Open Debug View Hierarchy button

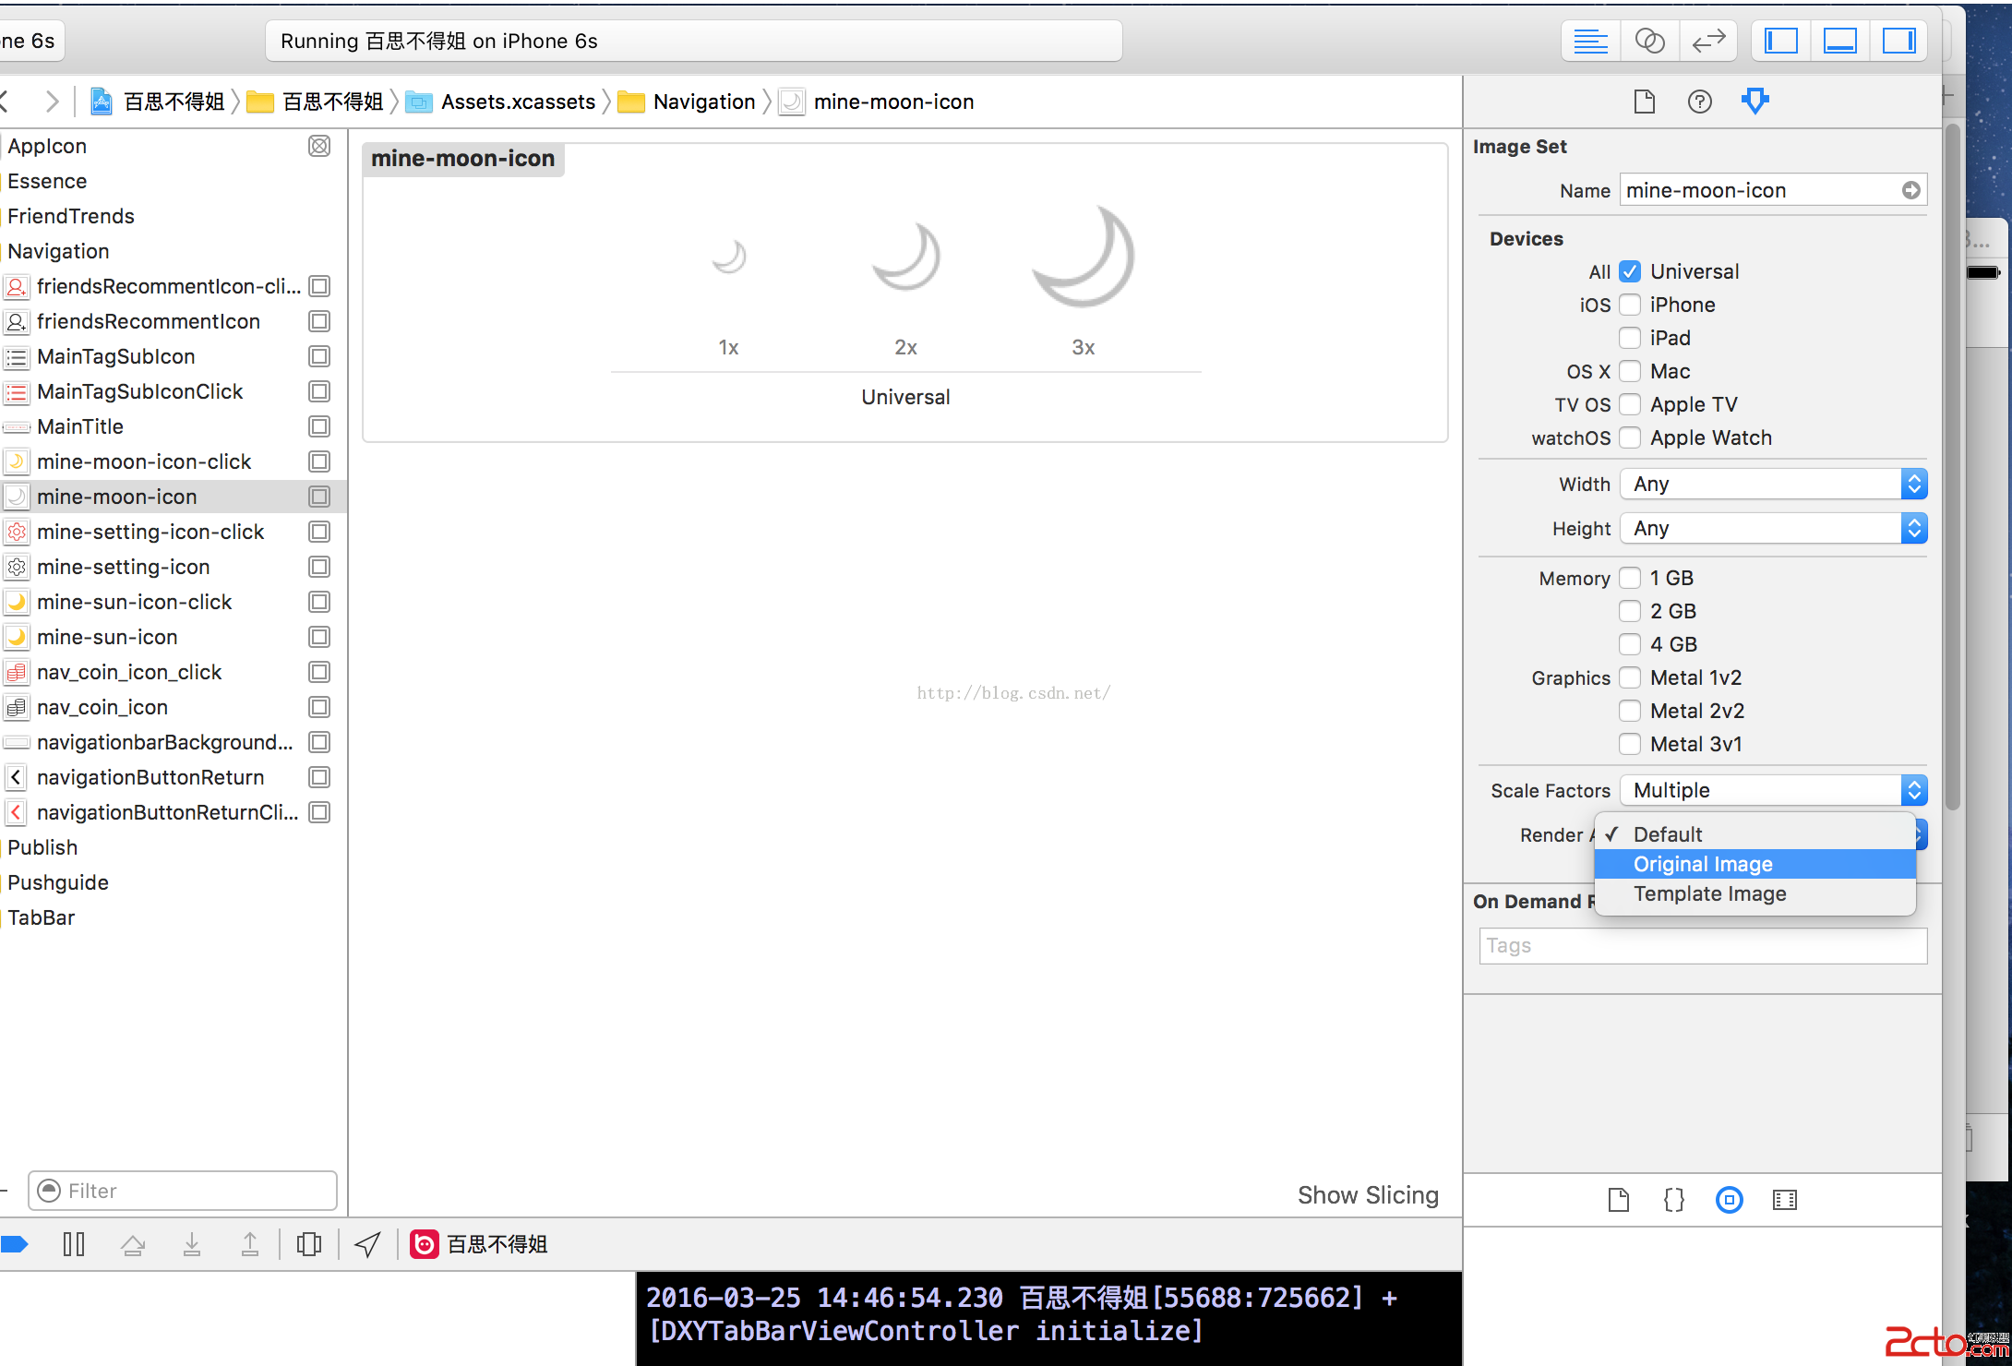(x=309, y=1244)
